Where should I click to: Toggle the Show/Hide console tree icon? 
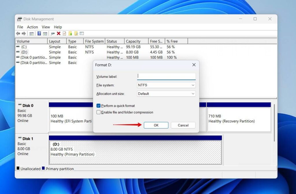point(32,33)
